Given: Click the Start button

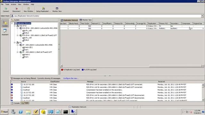Looking at the screenshot, I should [x=4, y=112].
